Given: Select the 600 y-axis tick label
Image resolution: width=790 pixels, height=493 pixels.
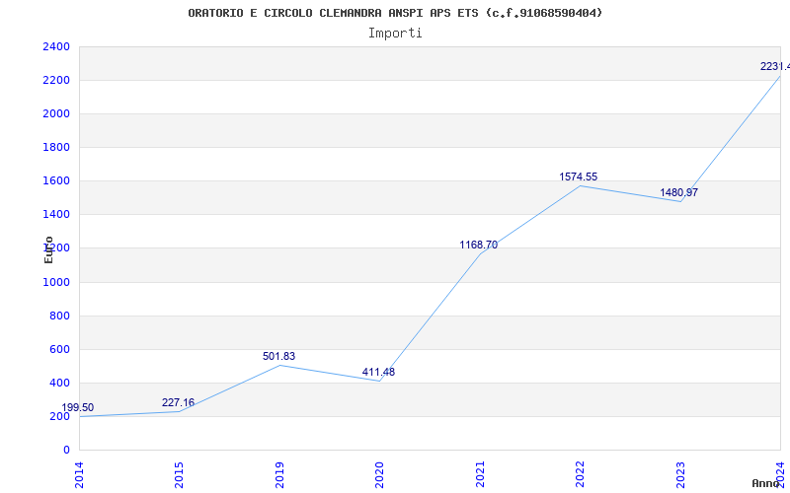Looking at the screenshot, I should pos(59,350).
